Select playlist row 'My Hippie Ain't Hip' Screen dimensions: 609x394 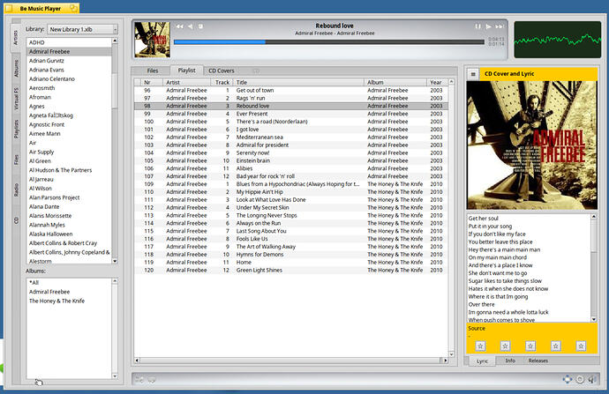pos(291,192)
